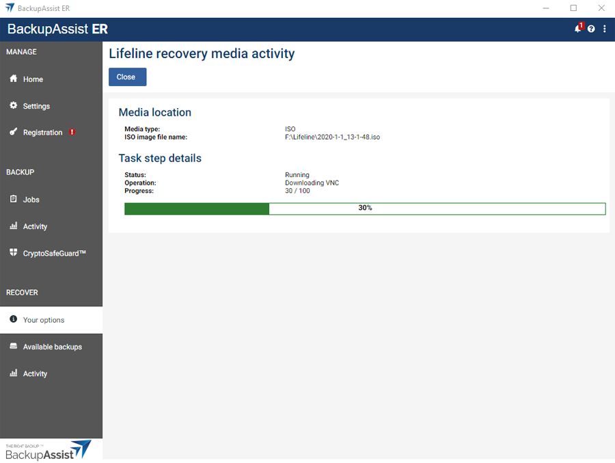This screenshot has width=615, height=463.
Task: Open the Registration page
Action: click(x=51, y=133)
